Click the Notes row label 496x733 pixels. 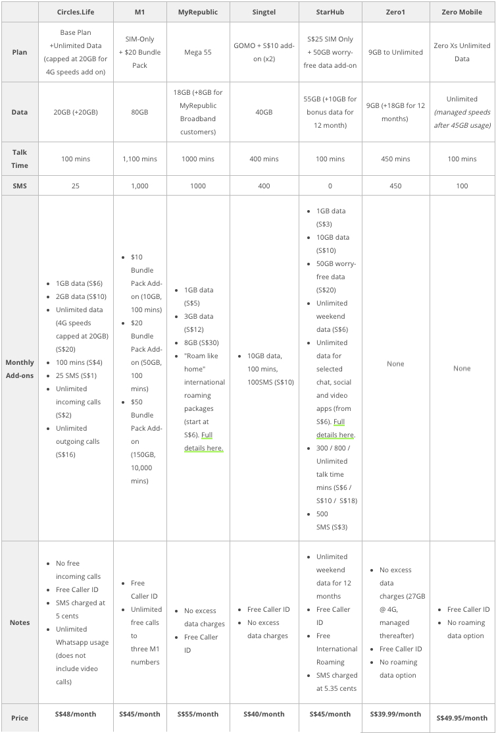(x=20, y=622)
